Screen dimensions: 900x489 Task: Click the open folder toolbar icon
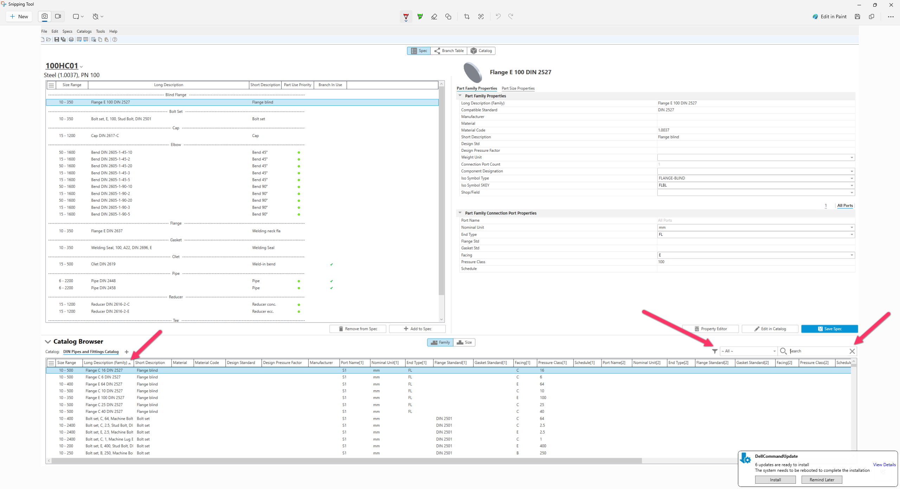(49, 39)
